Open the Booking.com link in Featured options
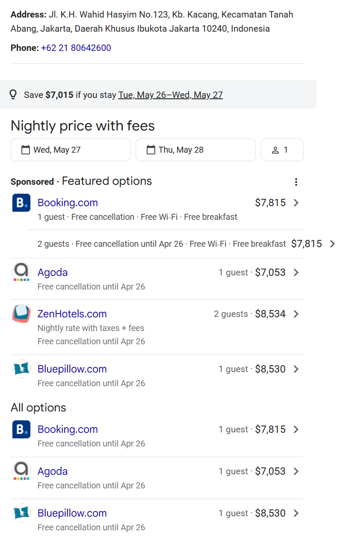Viewport: 343px width, 538px height. (x=68, y=203)
